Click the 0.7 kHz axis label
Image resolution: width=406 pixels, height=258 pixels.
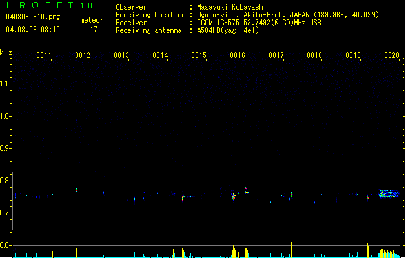click(x=5, y=213)
